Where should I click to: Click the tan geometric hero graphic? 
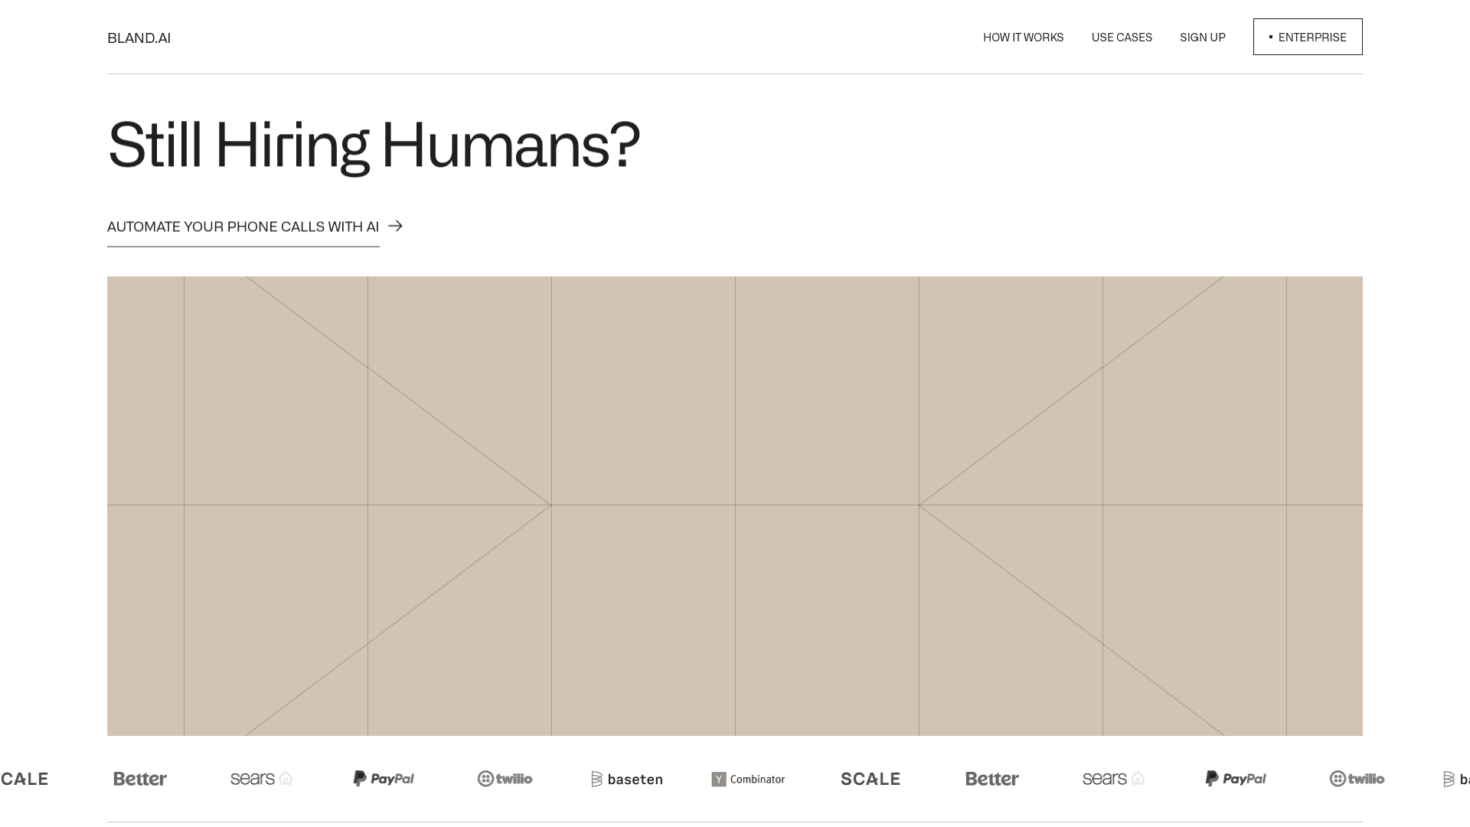pyautogui.click(x=735, y=506)
